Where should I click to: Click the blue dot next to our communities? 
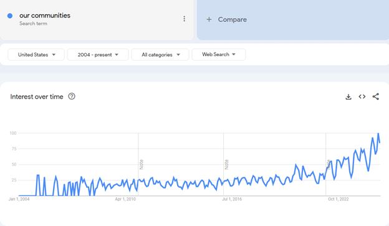click(10, 16)
